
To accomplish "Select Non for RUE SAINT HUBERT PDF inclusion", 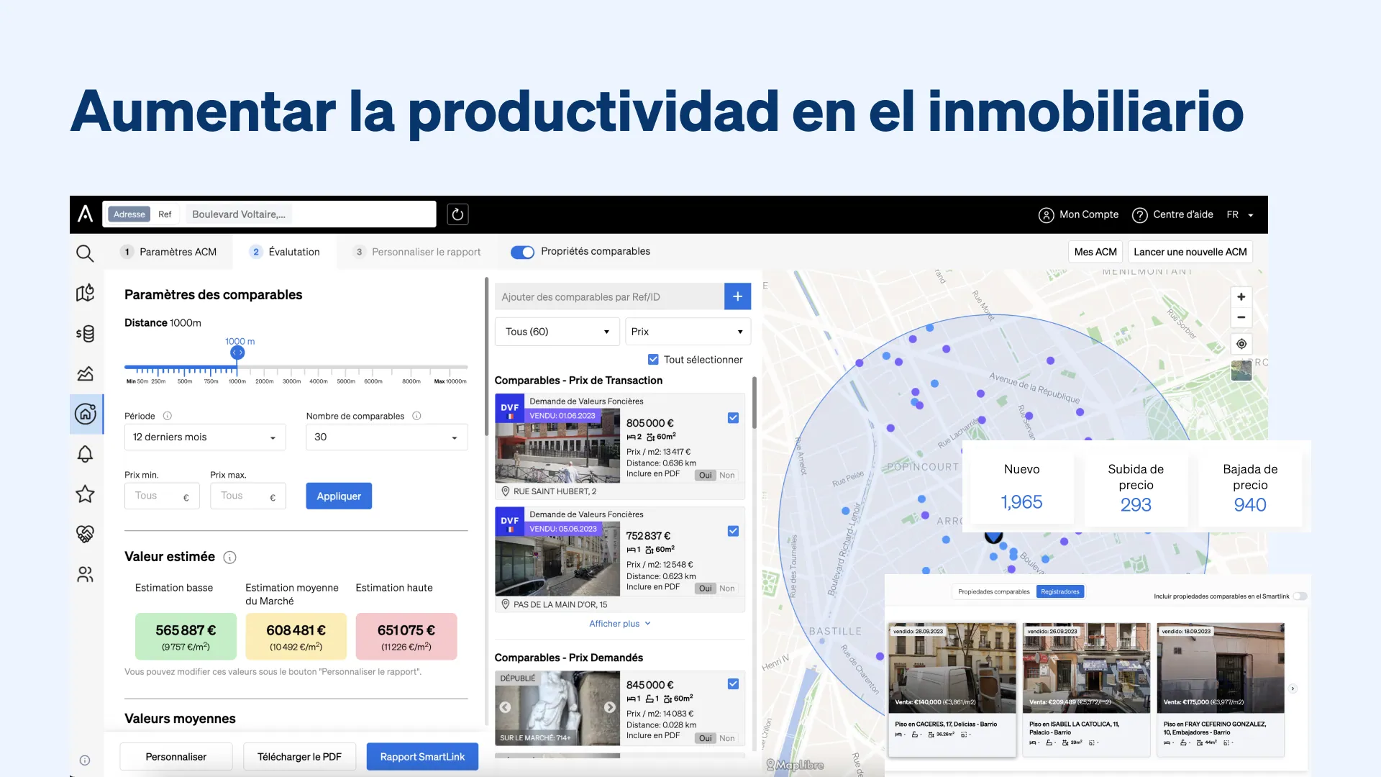I will (727, 476).
